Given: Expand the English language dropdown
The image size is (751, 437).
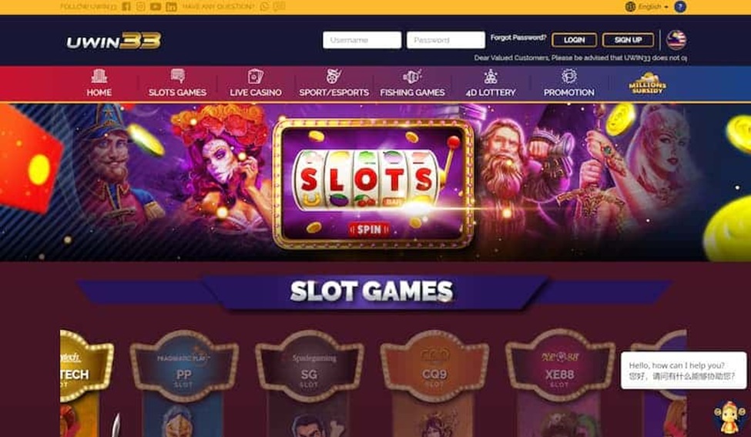Looking at the screenshot, I should [647, 7].
